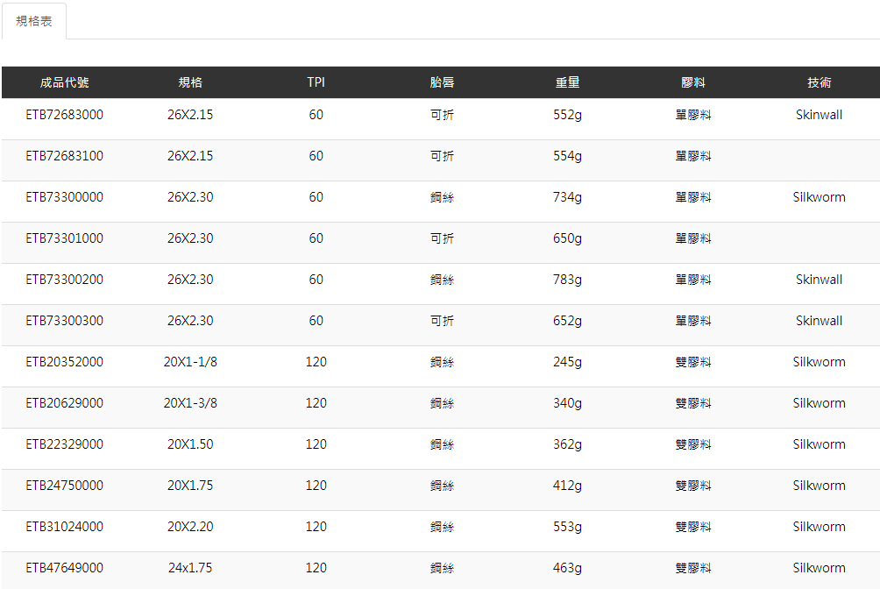Click the 24x1.75 size cell

(190, 568)
